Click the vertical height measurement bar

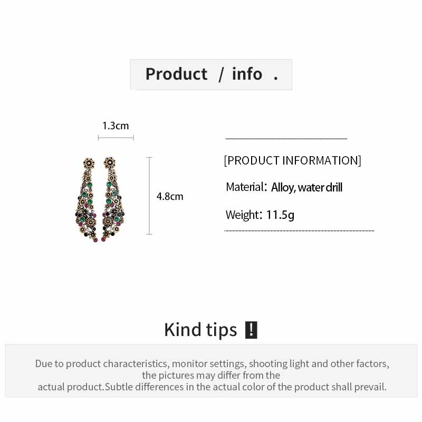tap(149, 196)
